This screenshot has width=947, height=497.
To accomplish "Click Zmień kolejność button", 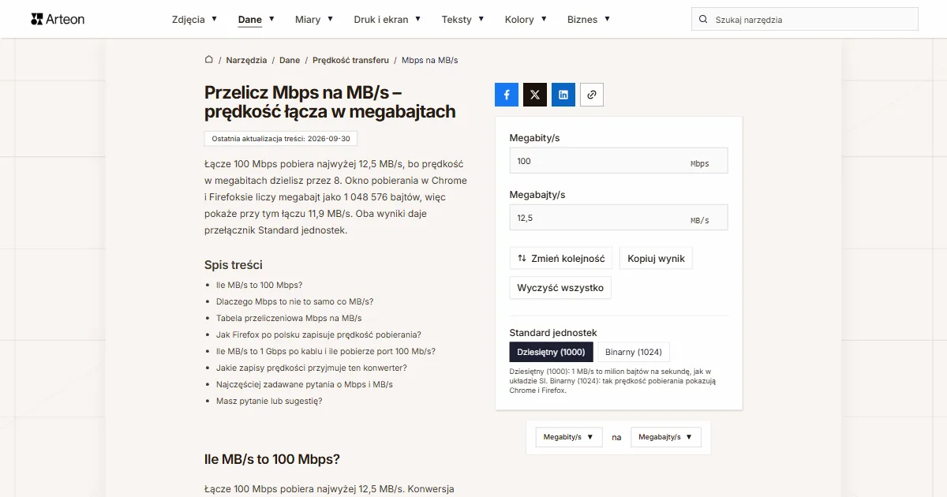I will tap(561, 258).
